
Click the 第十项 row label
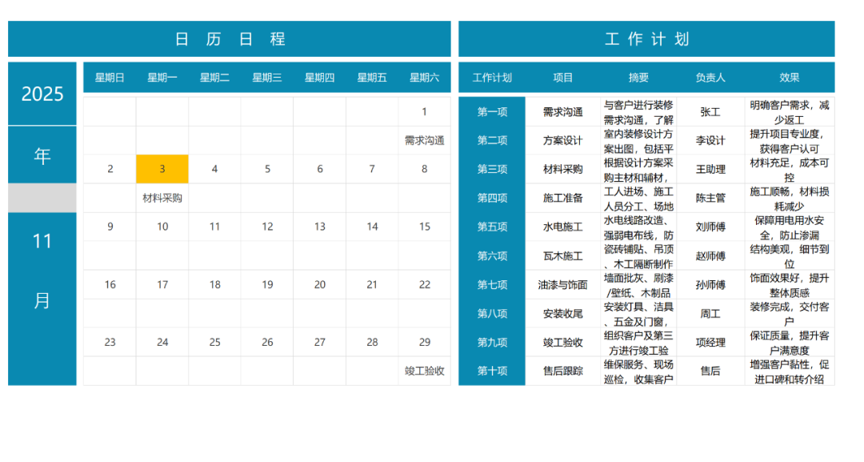click(x=492, y=371)
